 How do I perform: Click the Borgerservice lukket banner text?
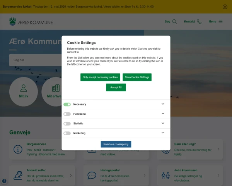pyautogui.click(x=78, y=7)
